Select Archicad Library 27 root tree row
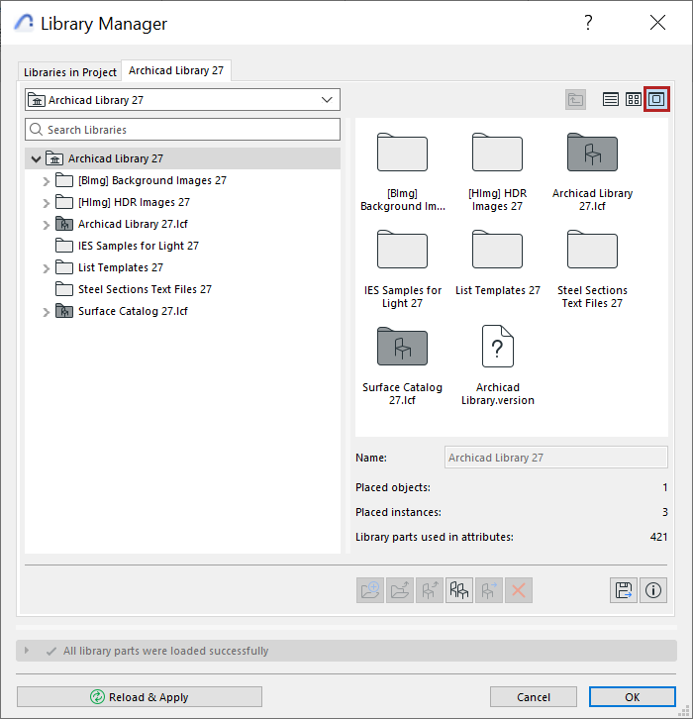Screen dimensions: 693x719 click(182, 158)
